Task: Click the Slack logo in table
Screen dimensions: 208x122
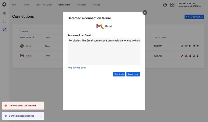Action: 22,46
